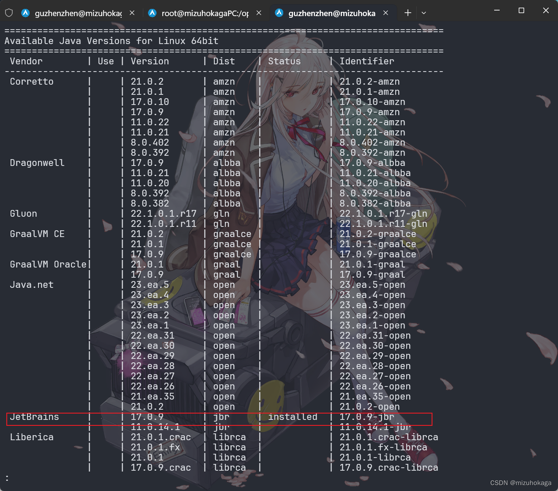This screenshot has width=558, height=491.
Task: Close the terminal window
Action: [x=546, y=11]
